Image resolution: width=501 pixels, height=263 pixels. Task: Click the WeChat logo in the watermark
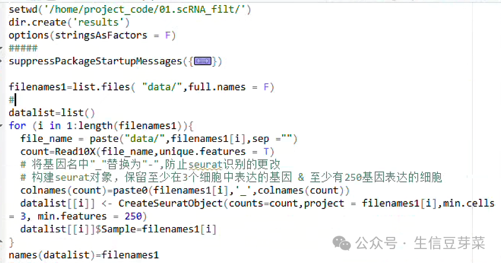[342, 243]
